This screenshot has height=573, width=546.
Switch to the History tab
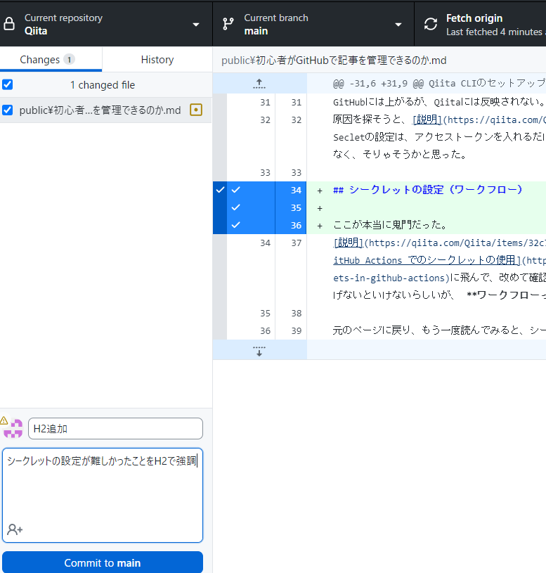coord(157,60)
